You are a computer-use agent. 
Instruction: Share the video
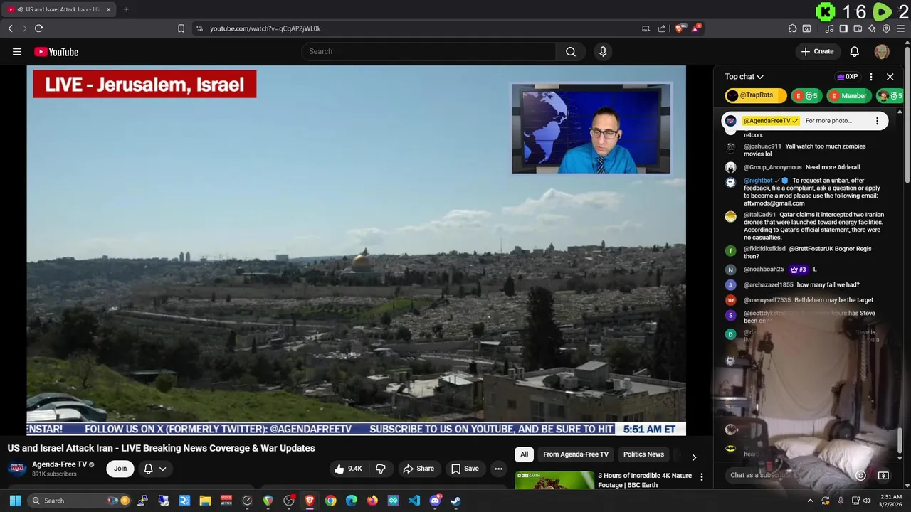pos(418,469)
